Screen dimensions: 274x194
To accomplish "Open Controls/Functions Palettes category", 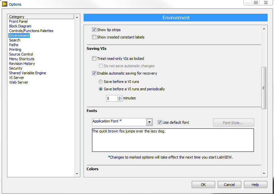I will coord(31,31).
